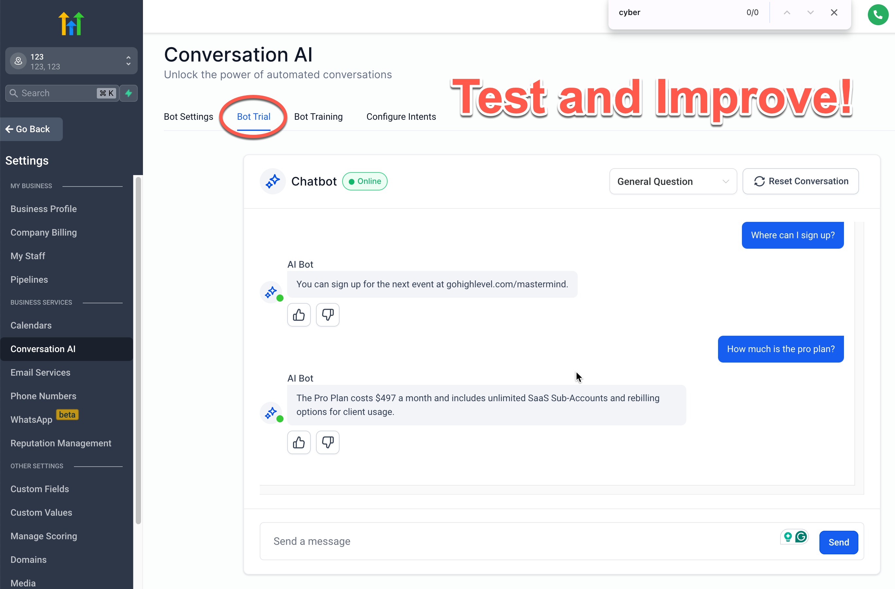This screenshot has height=589, width=895.
Task: Jump to previous find-bar match
Action: (x=787, y=12)
